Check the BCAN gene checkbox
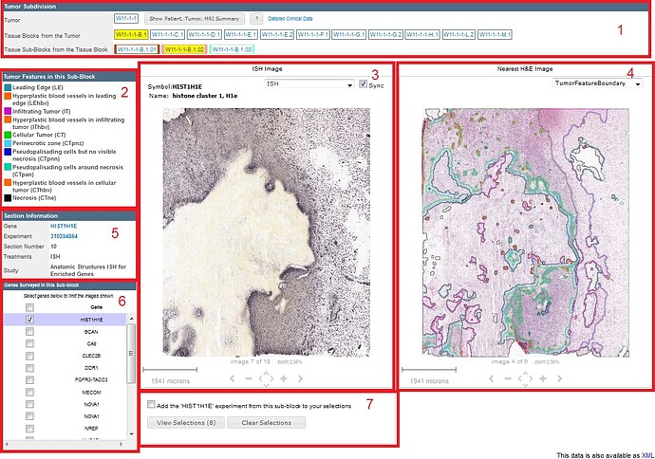Image resolution: width=655 pixels, height=459 pixels. (29, 332)
